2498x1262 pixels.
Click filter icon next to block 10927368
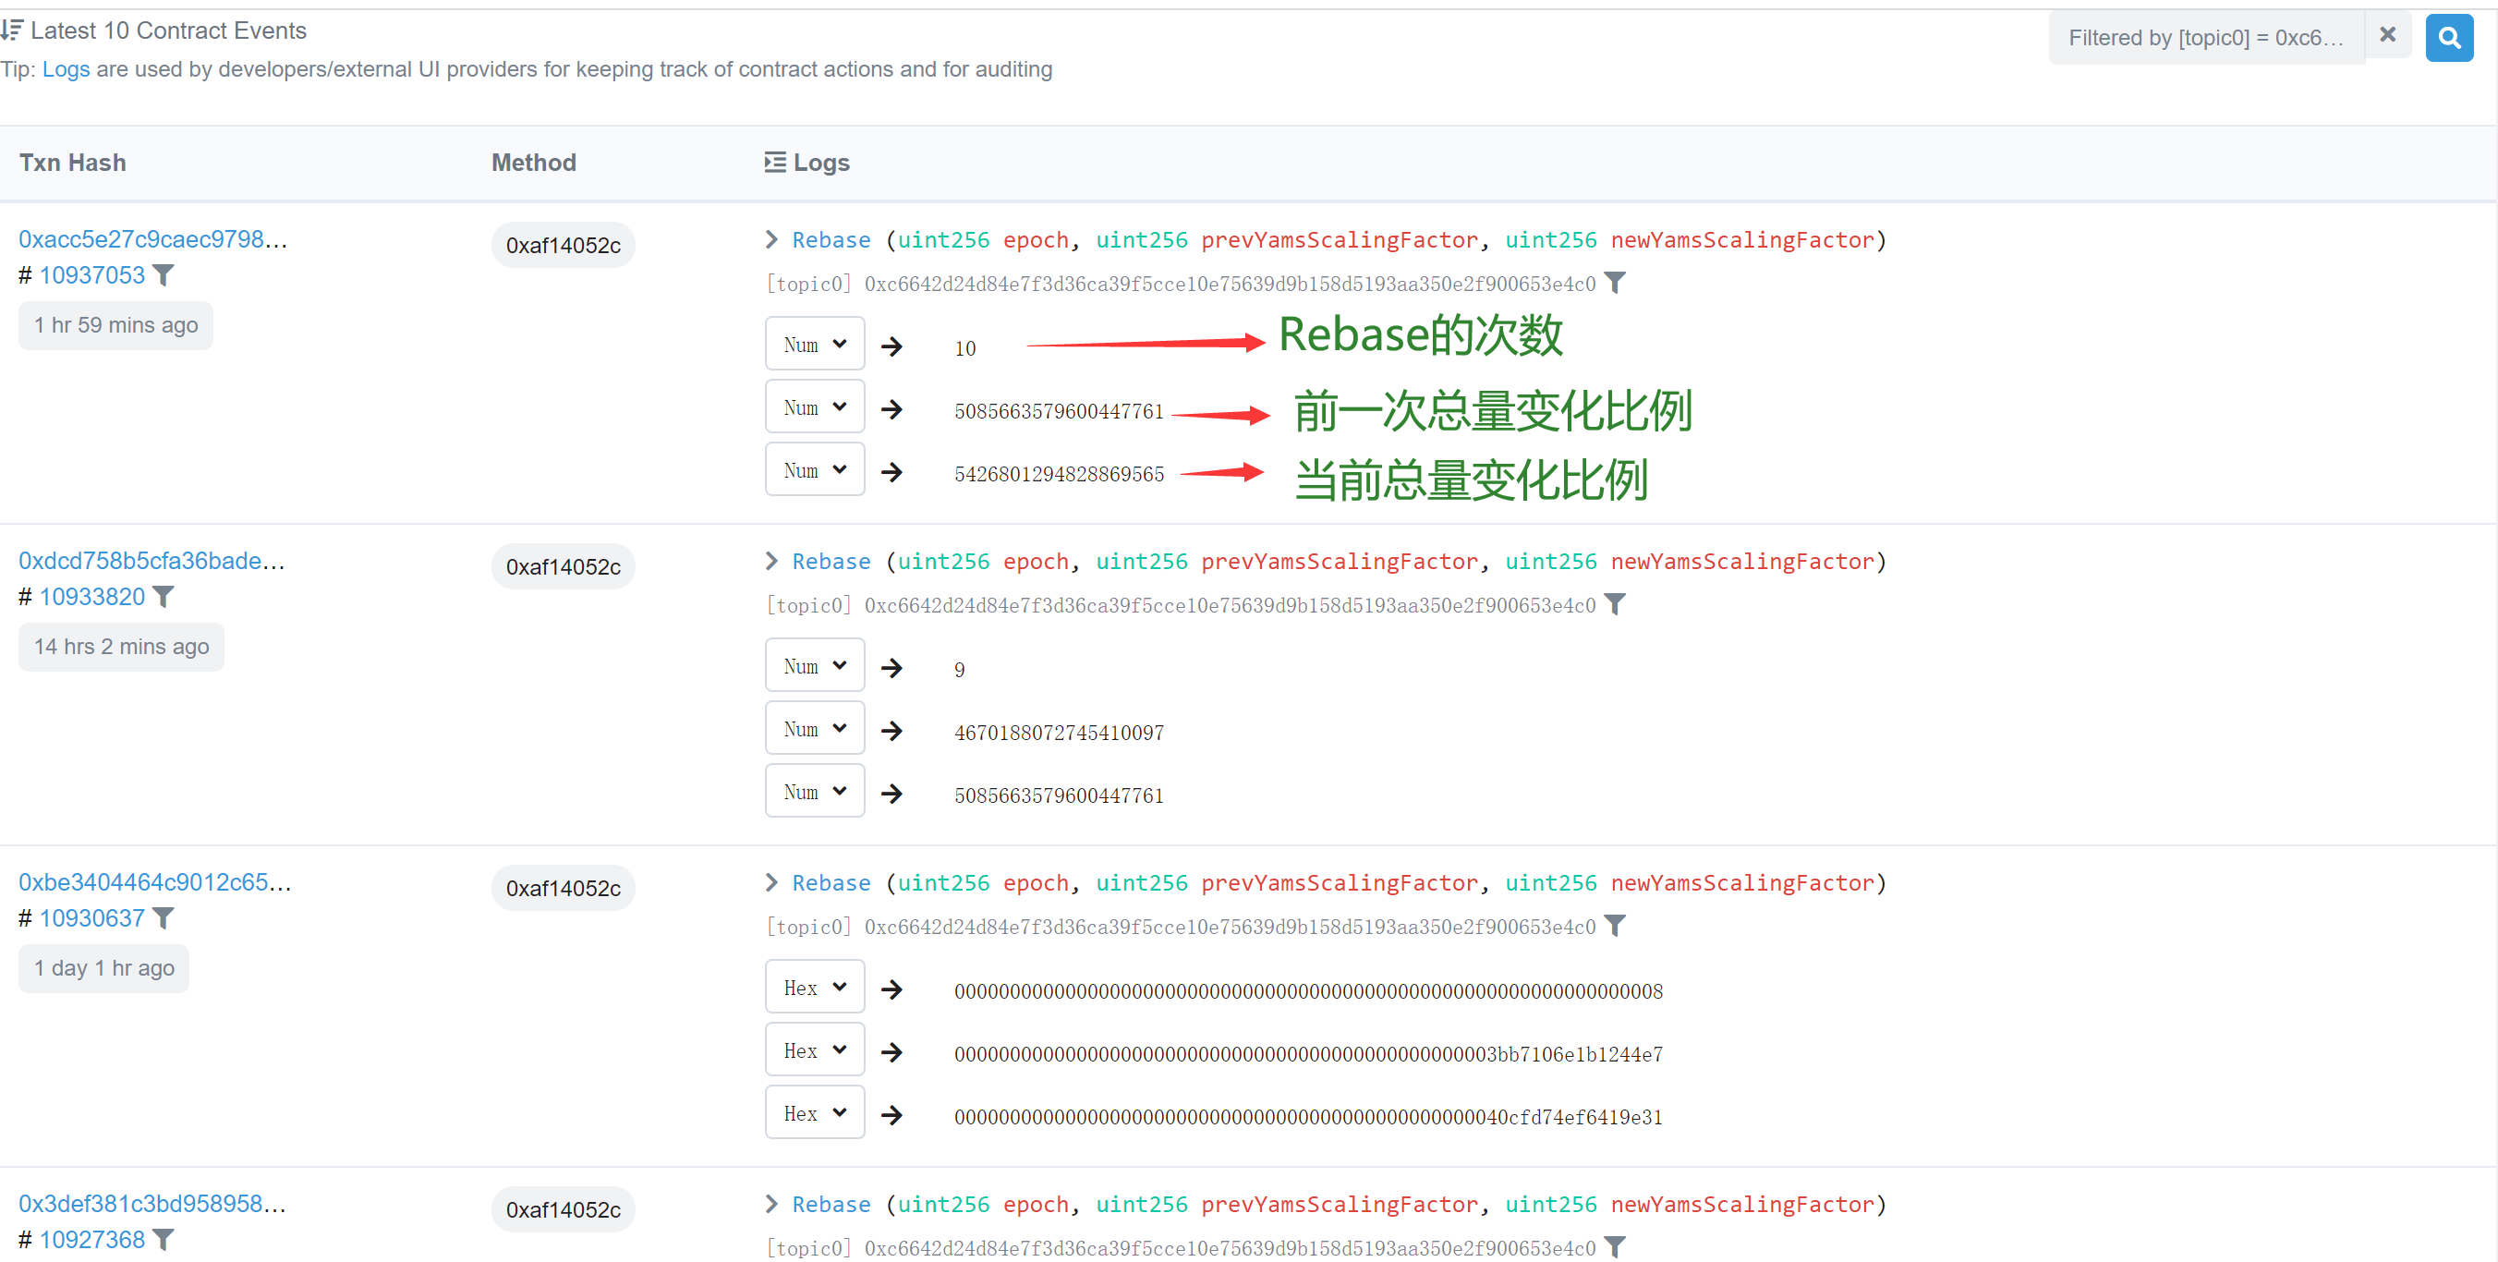click(x=164, y=1240)
